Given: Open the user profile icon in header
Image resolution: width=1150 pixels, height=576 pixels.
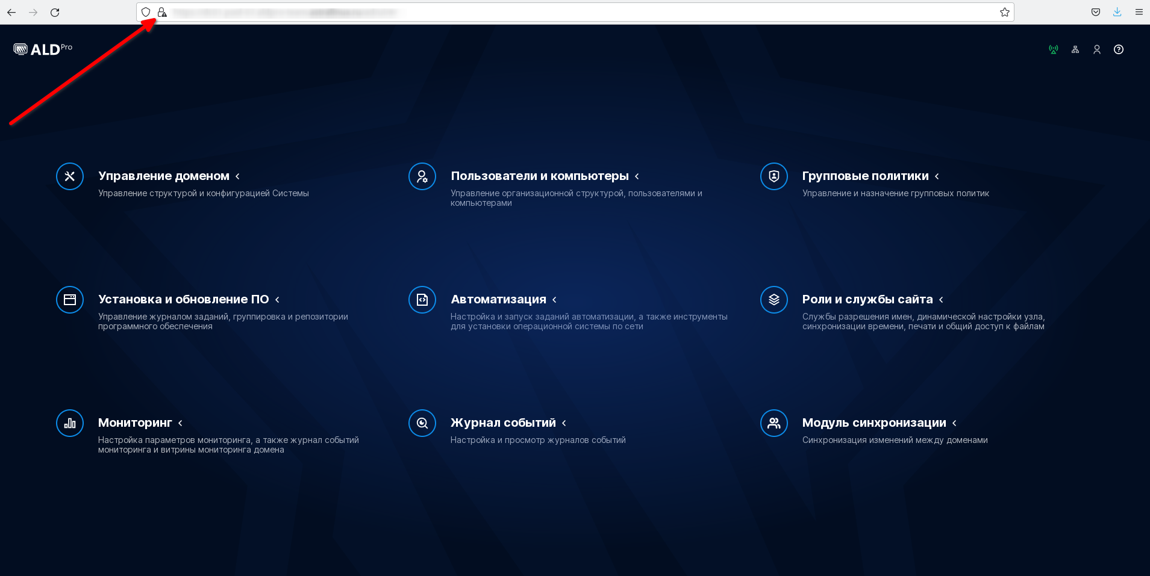Looking at the screenshot, I should tap(1097, 49).
